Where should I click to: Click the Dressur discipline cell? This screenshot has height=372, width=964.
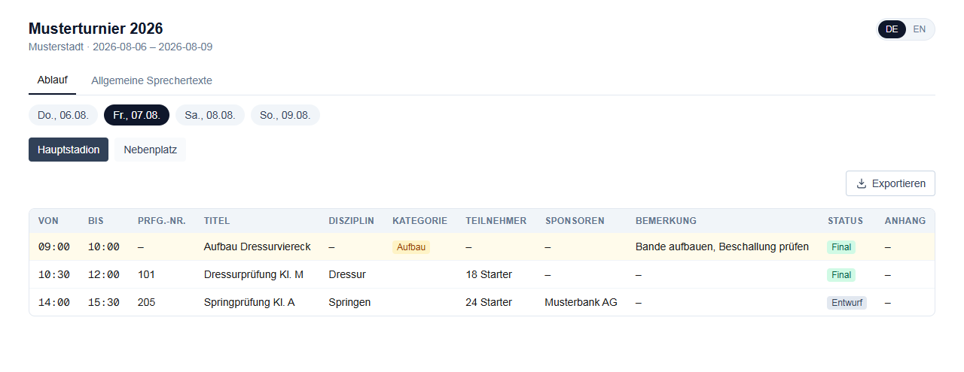(347, 274)
